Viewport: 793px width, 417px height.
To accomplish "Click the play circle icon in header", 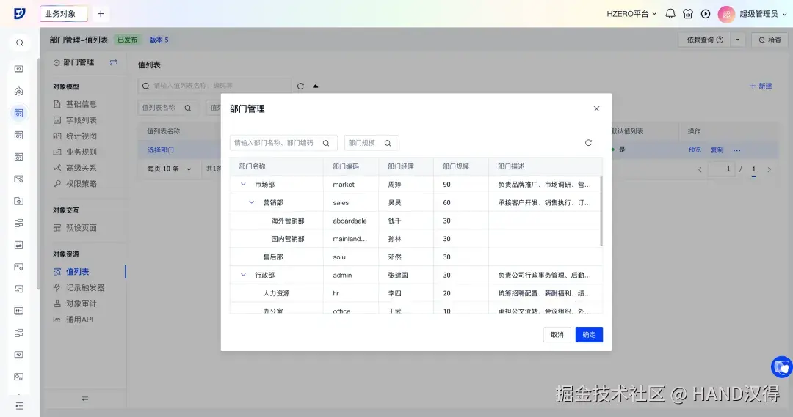I will tap(706, 14).
